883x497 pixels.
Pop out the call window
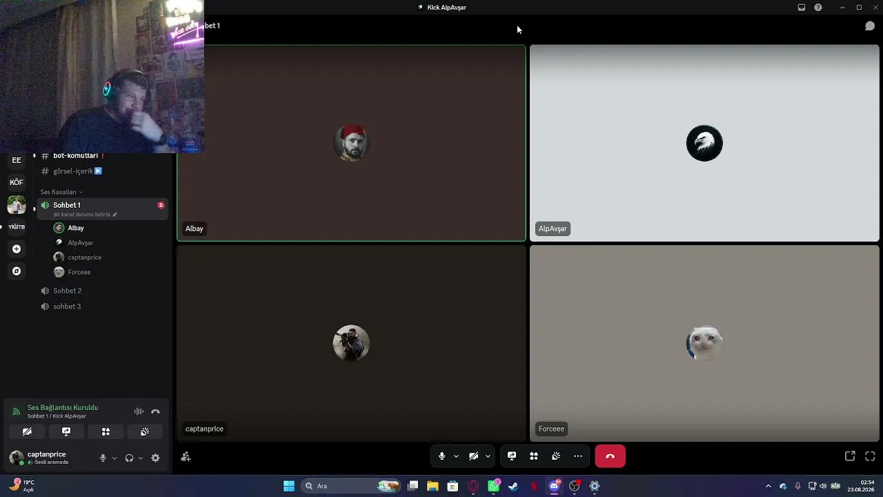pos(850,456)
